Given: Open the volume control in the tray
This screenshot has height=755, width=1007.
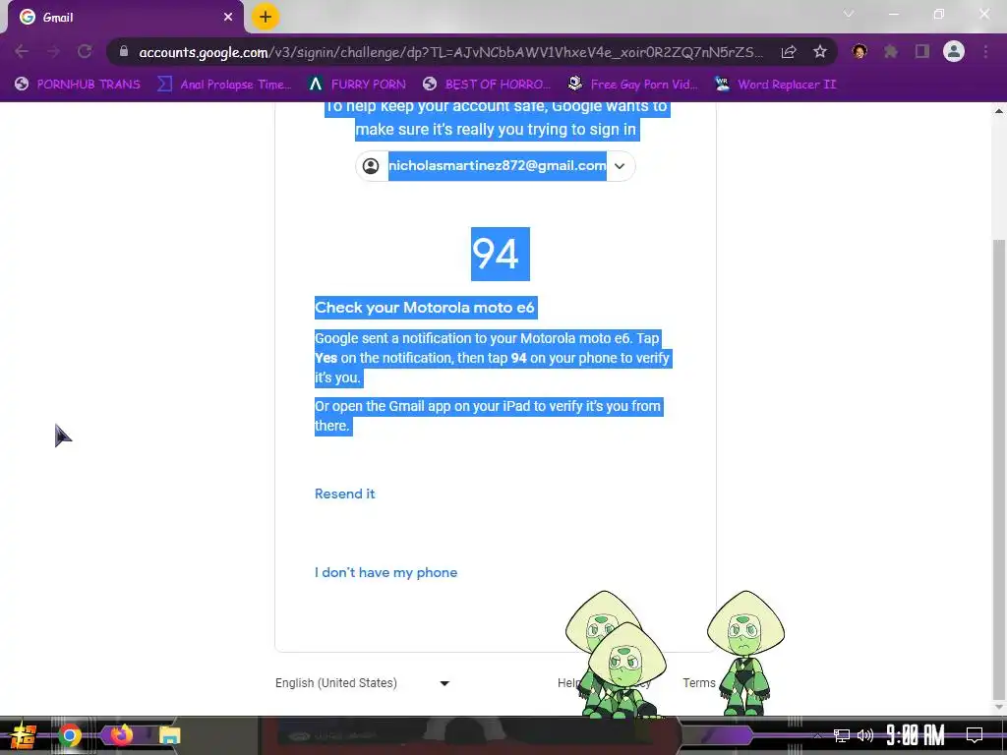Looking at the screenshot, I should [x=865, y=735].
